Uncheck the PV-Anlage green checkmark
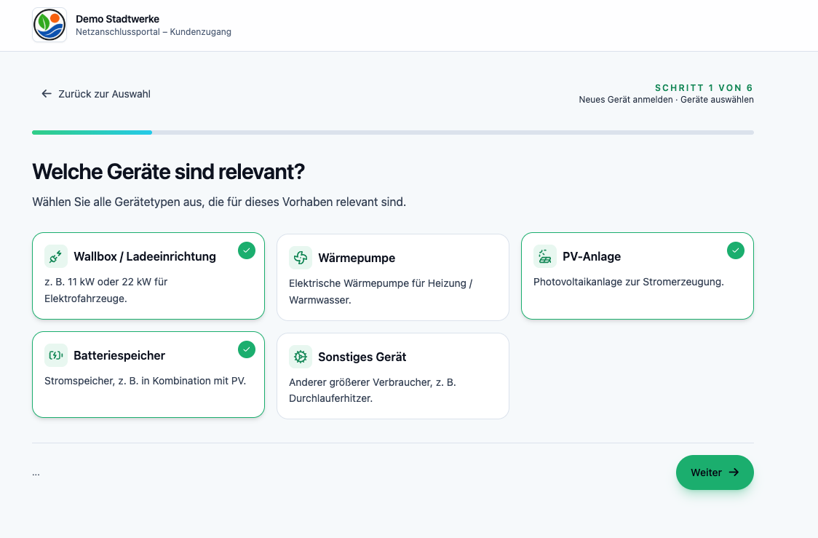Screen dimensions: 818x538 [736, 250]
